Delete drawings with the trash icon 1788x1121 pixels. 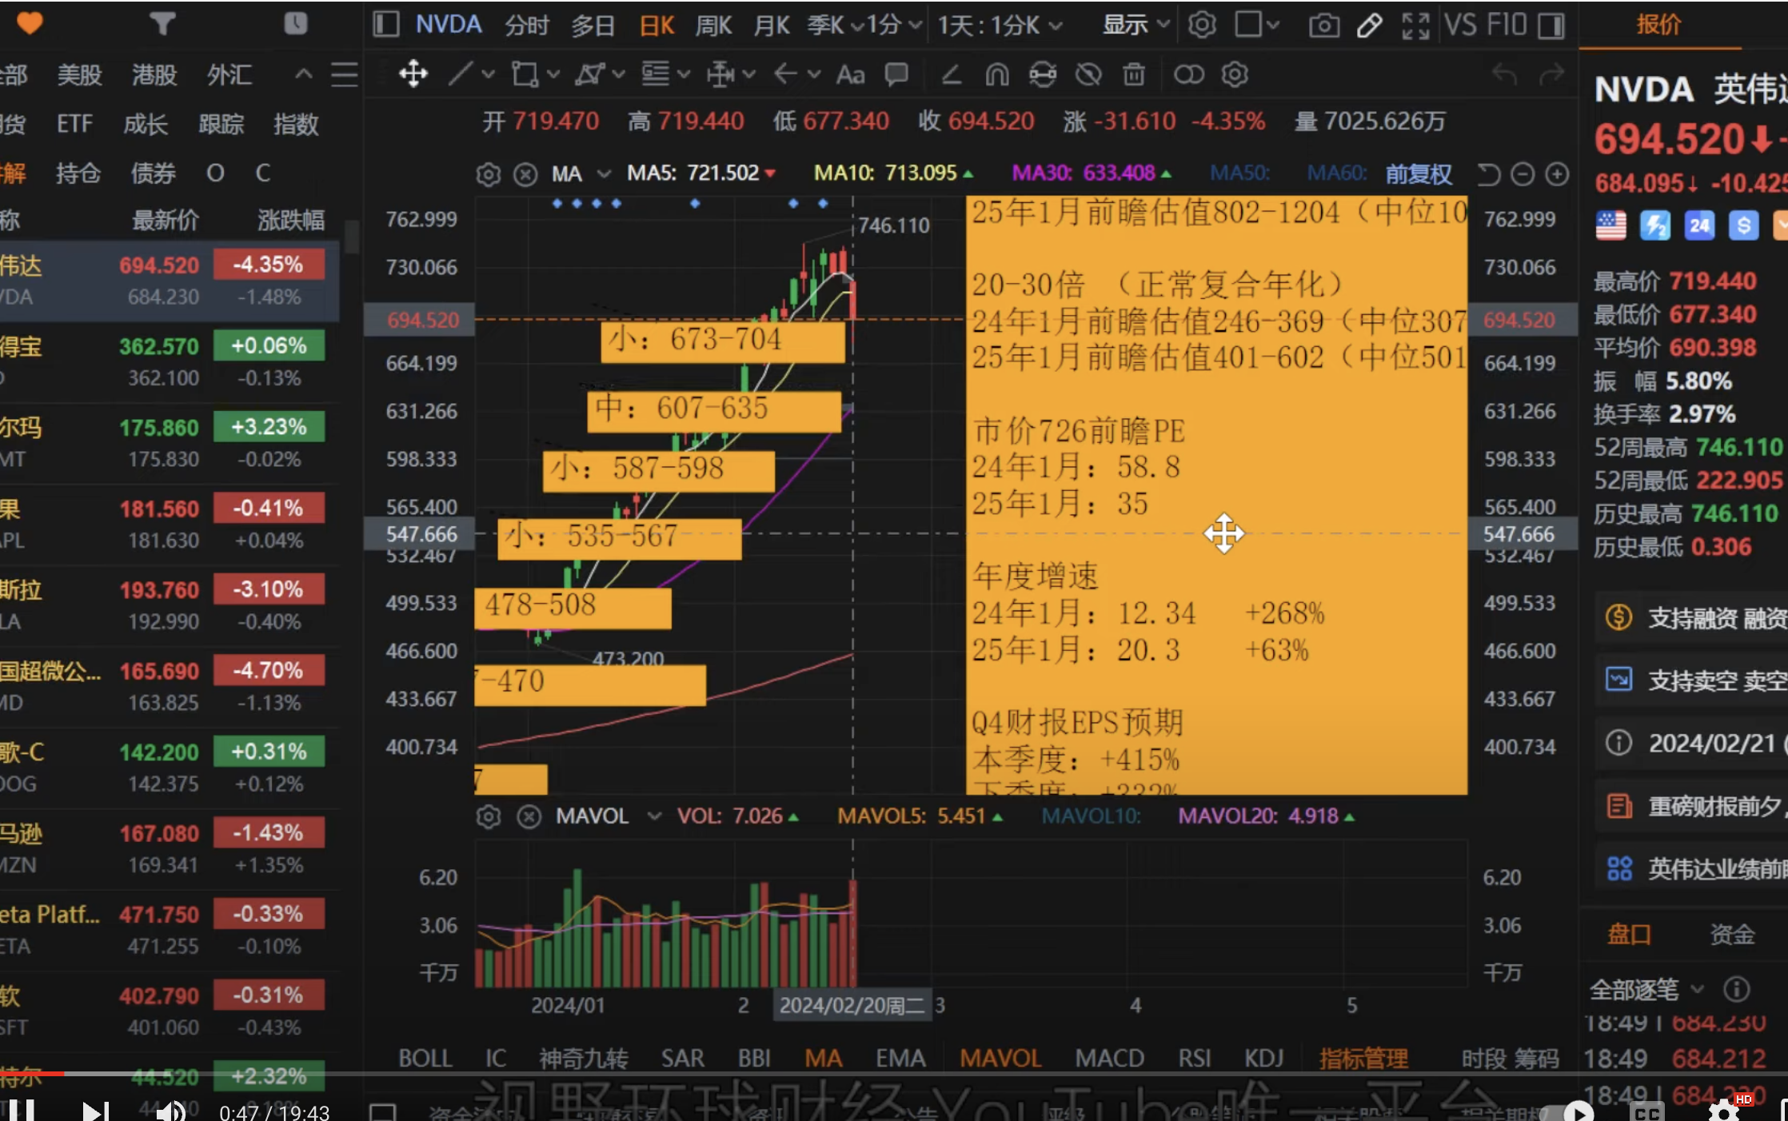(x=1134, y=75)
